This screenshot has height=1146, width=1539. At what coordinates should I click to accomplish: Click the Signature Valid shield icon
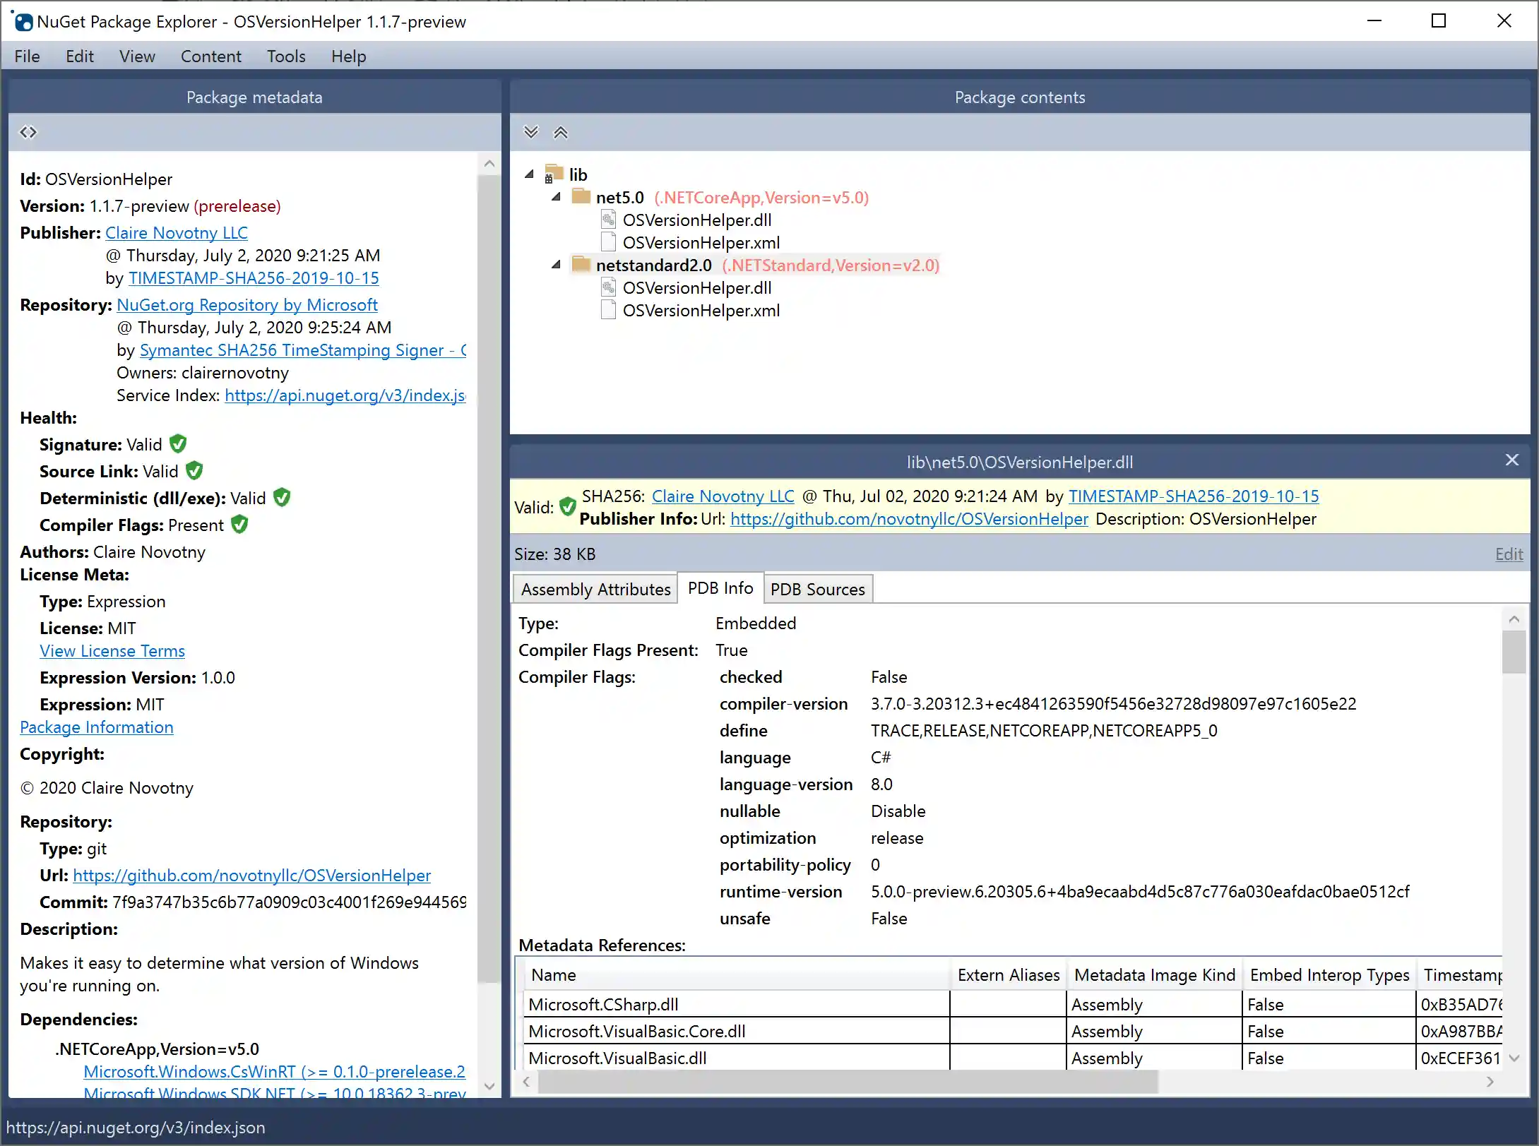click(177, 443)
